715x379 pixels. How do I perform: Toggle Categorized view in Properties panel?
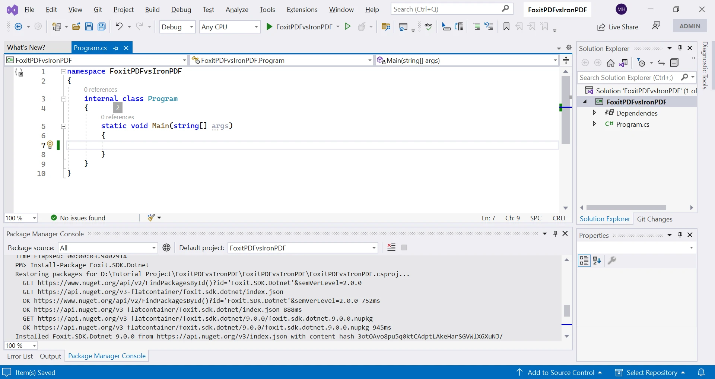(x=584, y=260)
